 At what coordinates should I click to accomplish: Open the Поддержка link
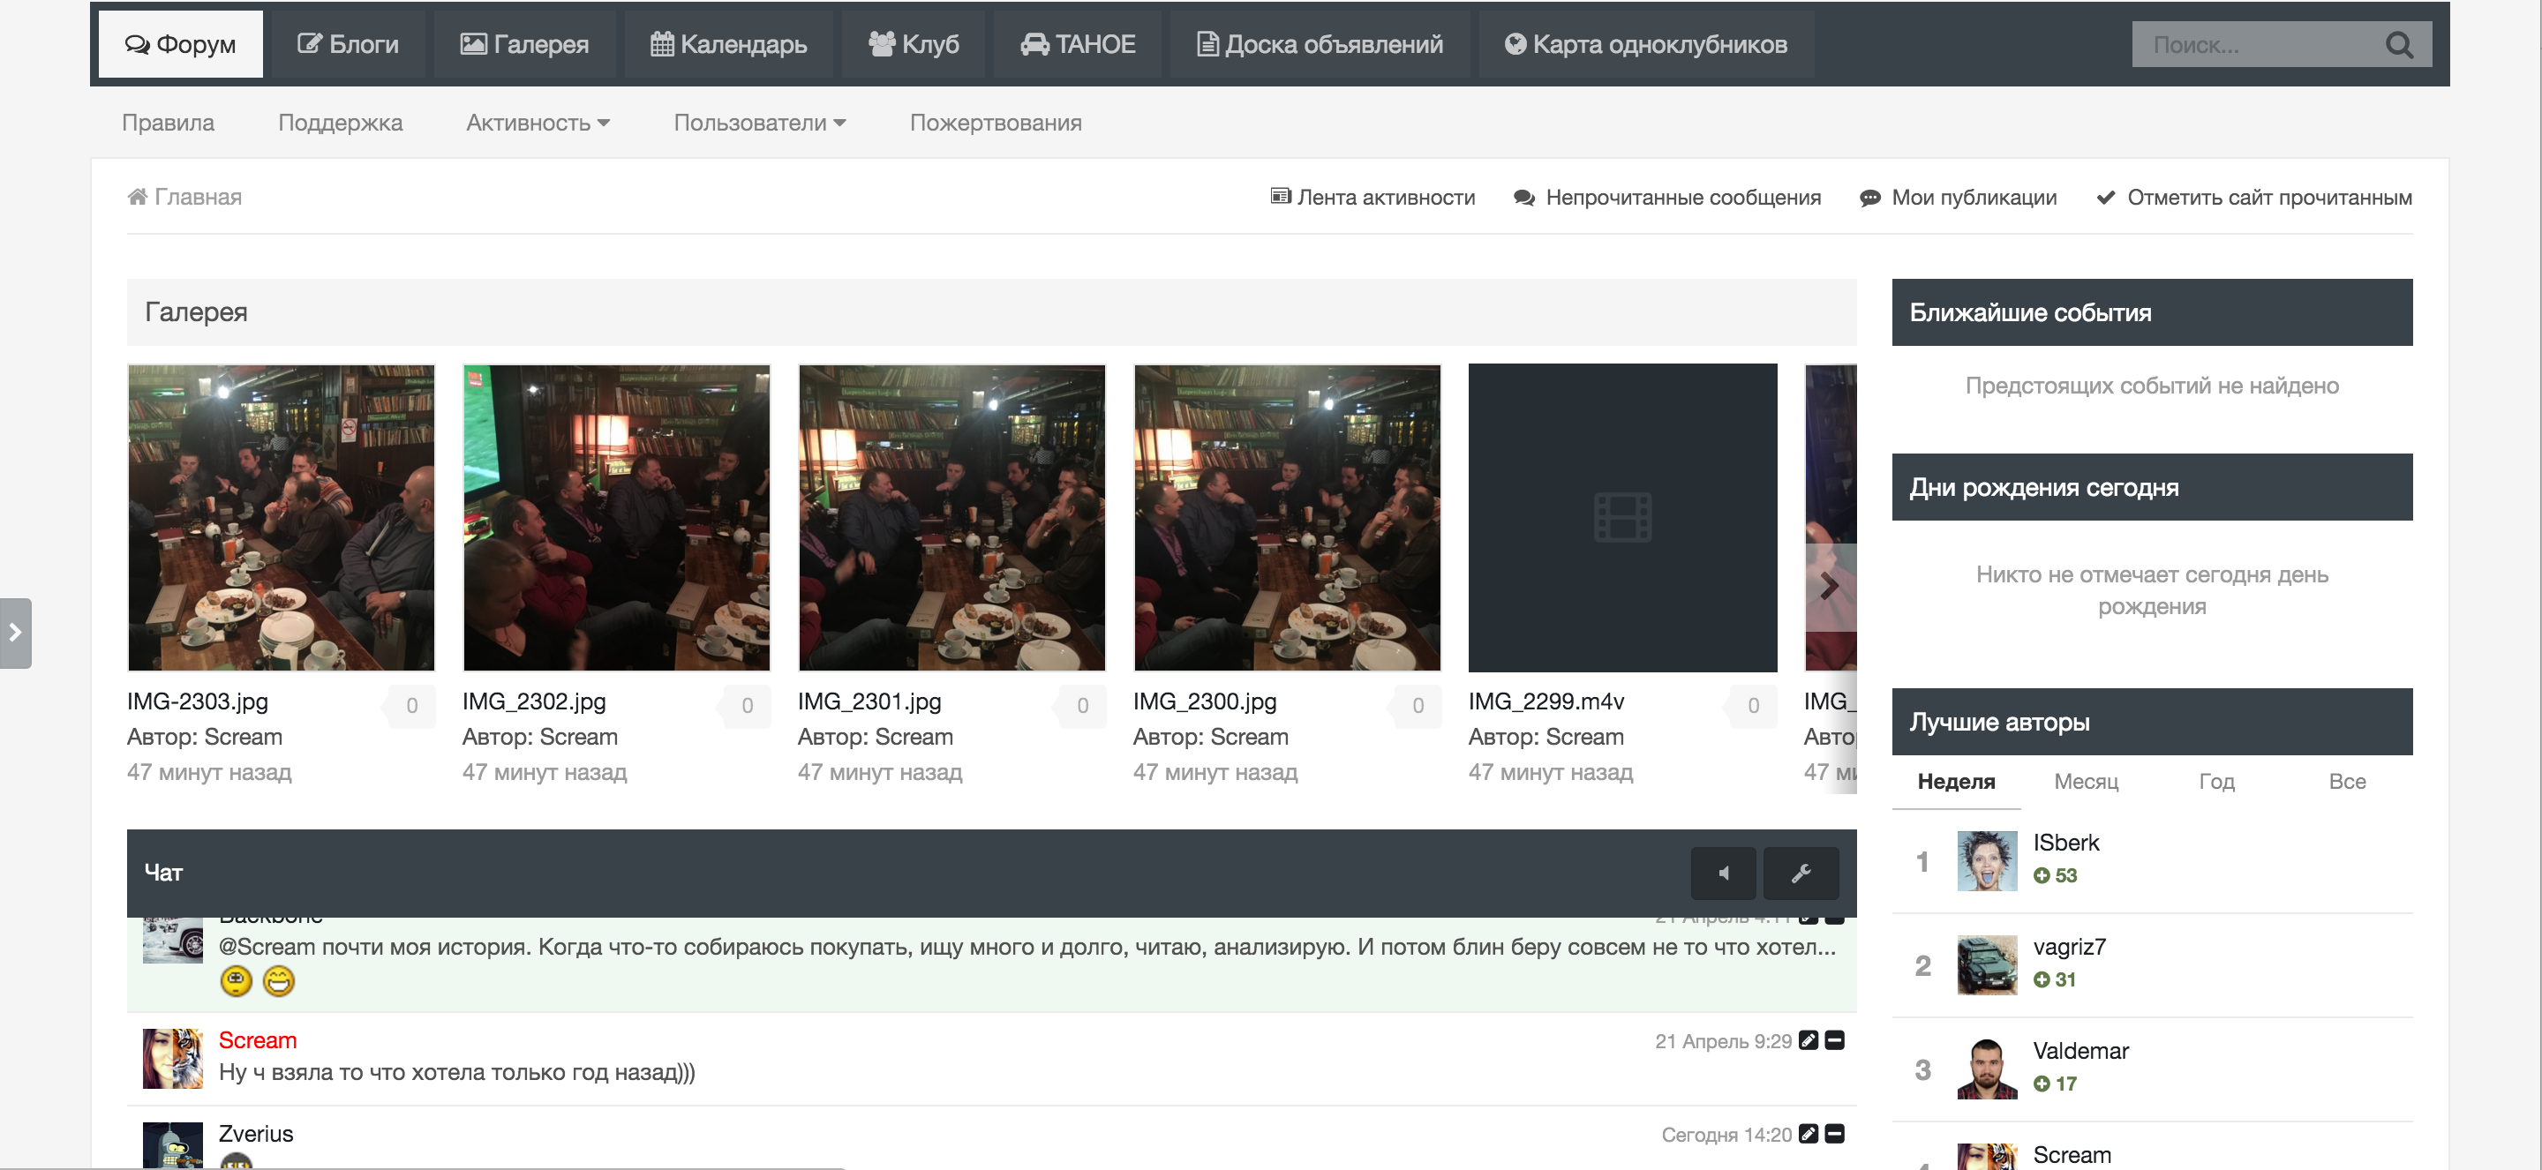click(x=341, y=124)
